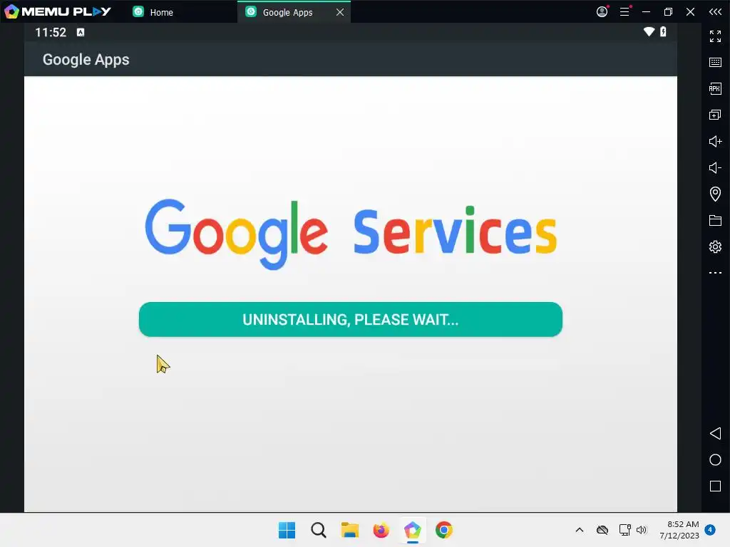Install an APK from the sidebar
This screenshot has height=547, width=730.
pos(715,88)
